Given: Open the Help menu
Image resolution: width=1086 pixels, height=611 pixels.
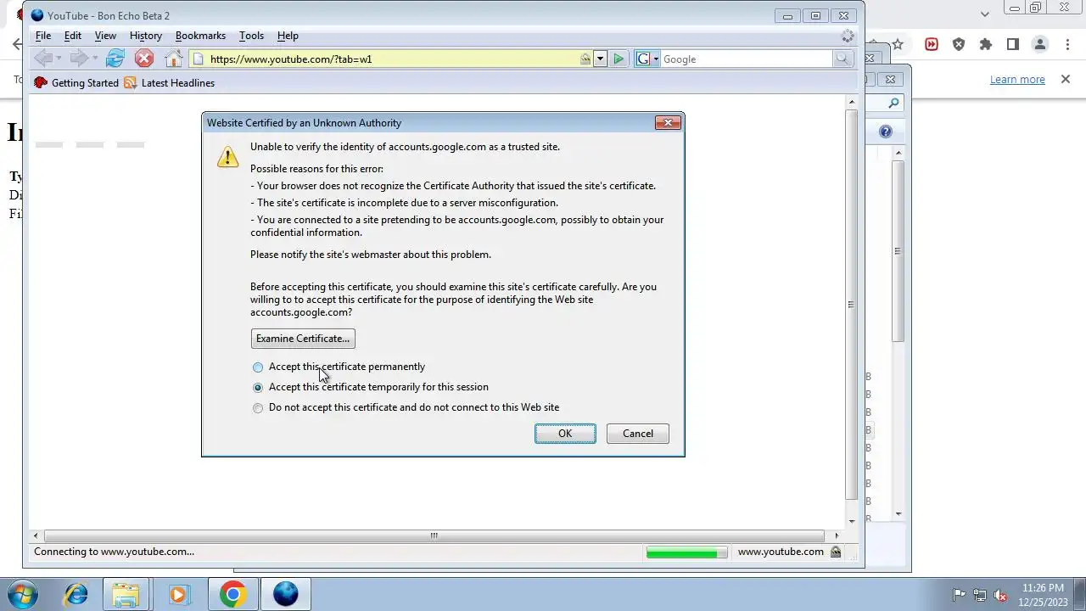Looking at the screenshot, I should tap(288, 36).
